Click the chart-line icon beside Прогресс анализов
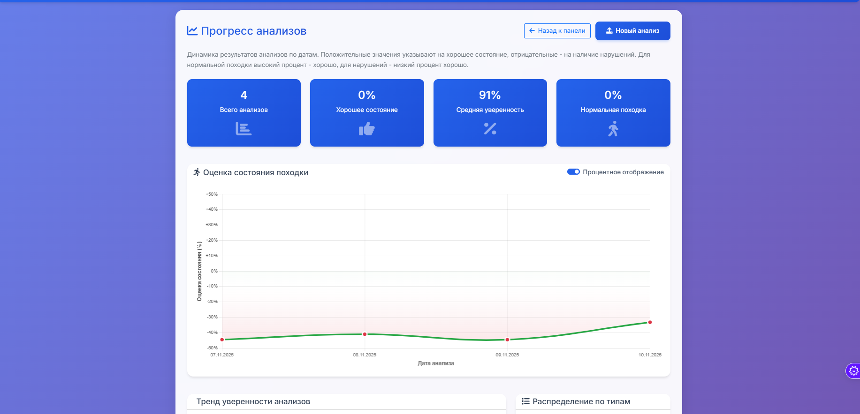Image resolution: width=860 pixels, height=414 pixels. [192, 31]
